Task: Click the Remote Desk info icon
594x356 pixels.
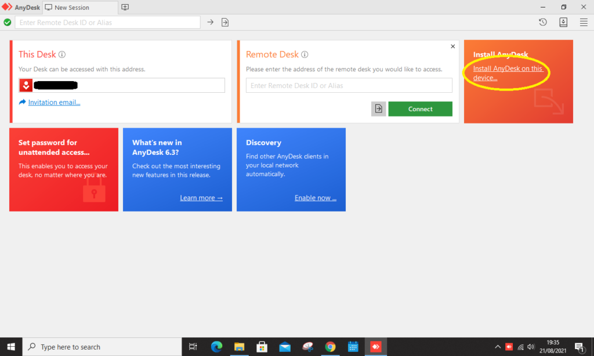Action: [x=305, y=55]
